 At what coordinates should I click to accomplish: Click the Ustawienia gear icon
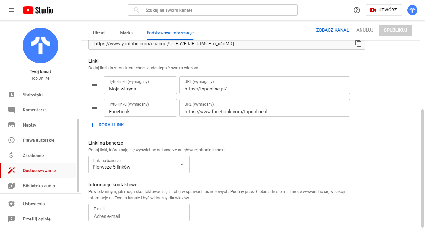coord(11,204)
